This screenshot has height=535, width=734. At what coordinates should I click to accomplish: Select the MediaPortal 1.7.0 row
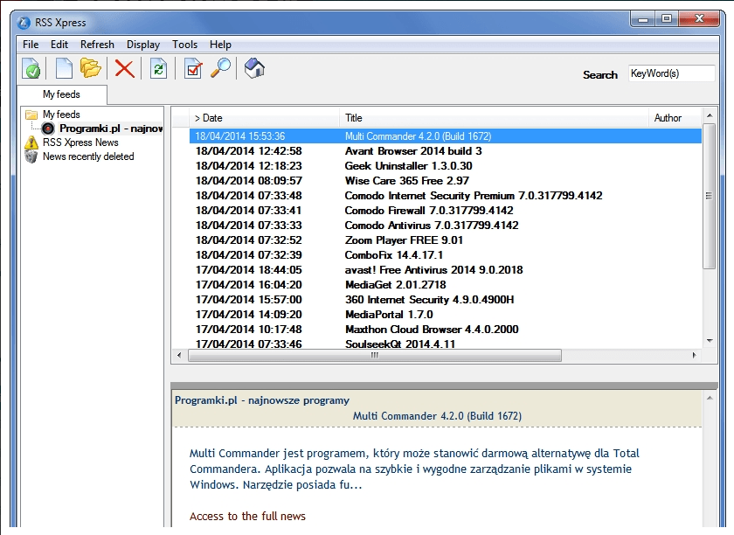click(x=445, y=315)
